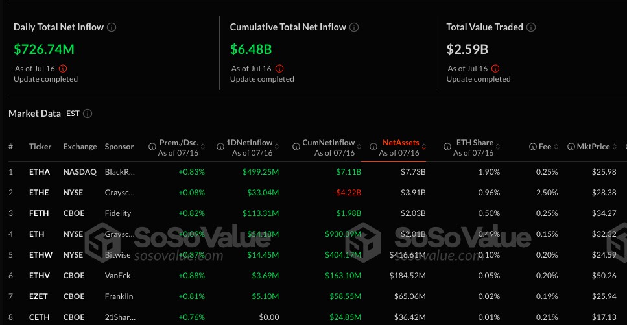Click Franklin sponsor cell
627x325 pixels.
tap(119, 296)
